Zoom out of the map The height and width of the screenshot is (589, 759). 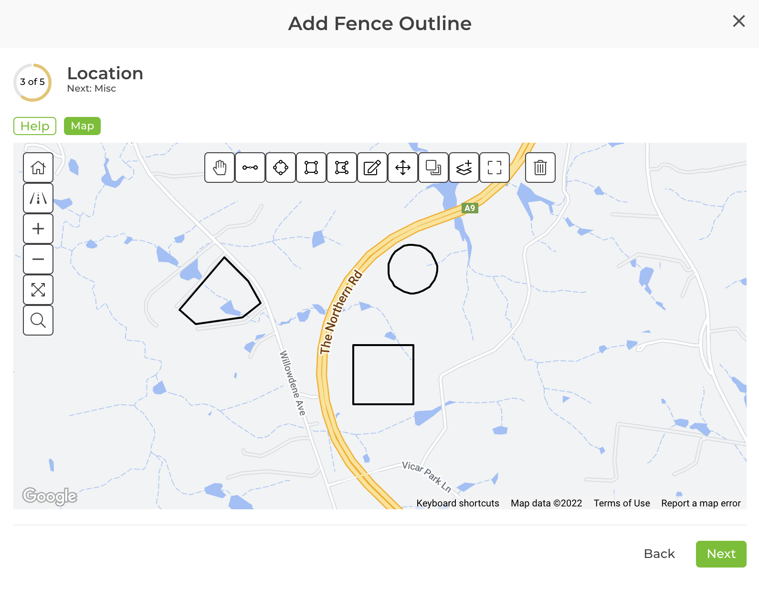[38, 259]
